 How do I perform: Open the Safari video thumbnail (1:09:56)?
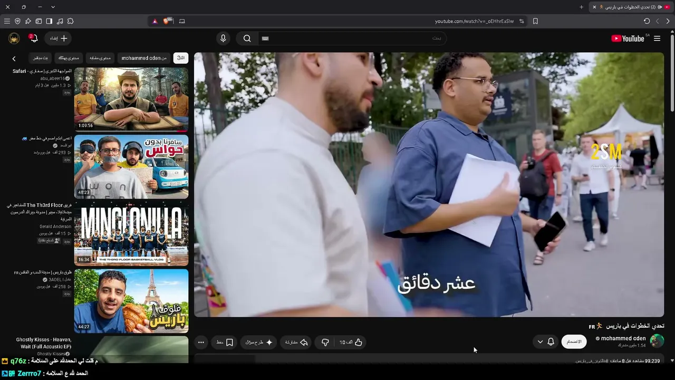131,99
